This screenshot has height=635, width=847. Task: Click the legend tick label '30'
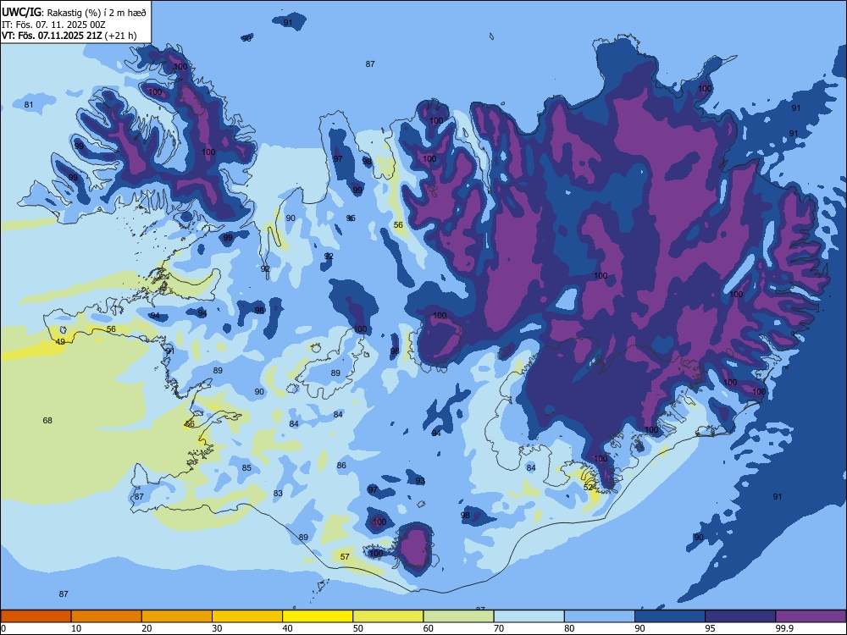pos(217,628)
